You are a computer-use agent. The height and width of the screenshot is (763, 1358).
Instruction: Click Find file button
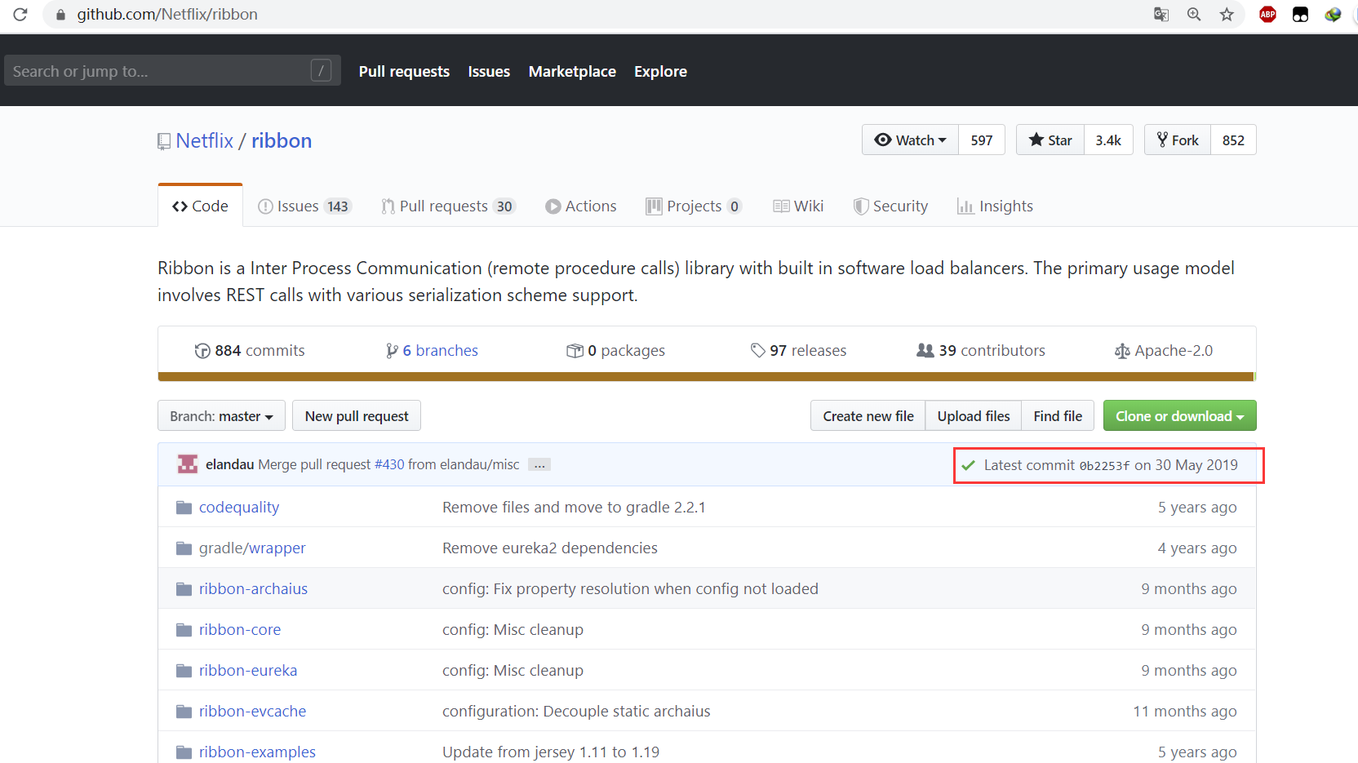click(x=1058, y=415)
